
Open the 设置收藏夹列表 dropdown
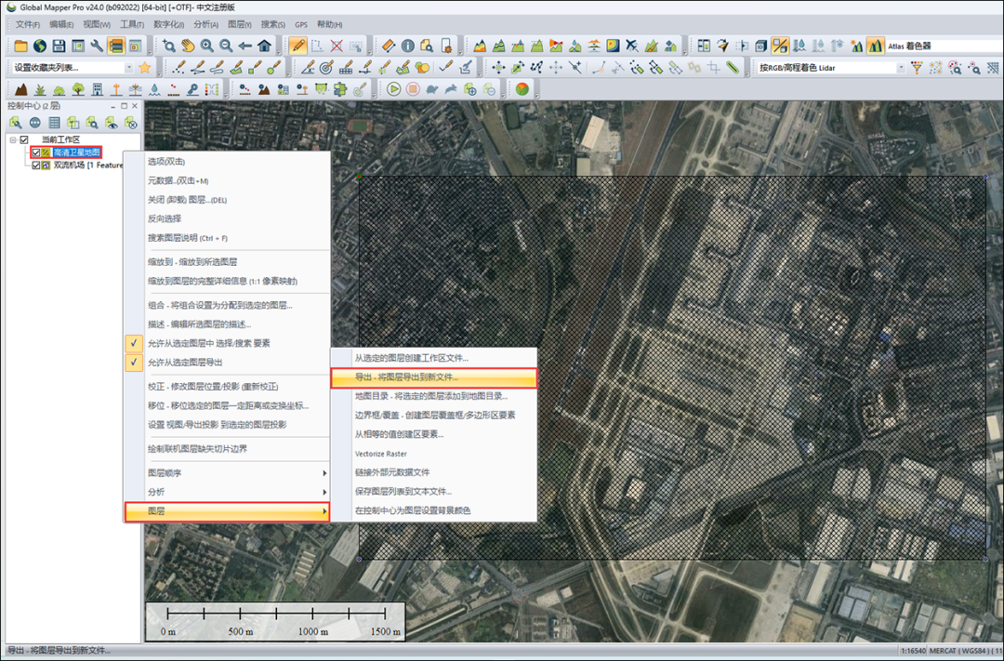[x=128, y=67]
